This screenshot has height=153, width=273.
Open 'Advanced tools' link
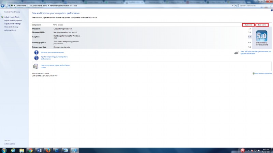(x=10, y=30)
